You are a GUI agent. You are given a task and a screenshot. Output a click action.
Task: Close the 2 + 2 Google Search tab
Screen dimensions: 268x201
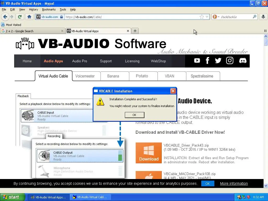click(x=62, y=31)
